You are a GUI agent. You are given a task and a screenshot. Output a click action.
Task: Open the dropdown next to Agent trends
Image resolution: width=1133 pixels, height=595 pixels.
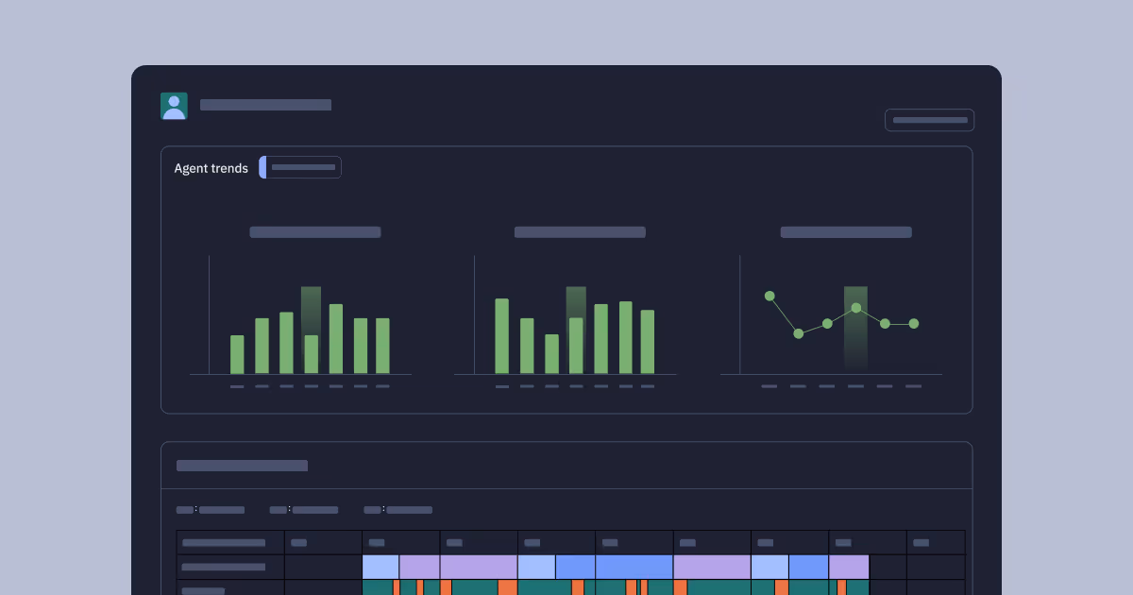point(300,167)
